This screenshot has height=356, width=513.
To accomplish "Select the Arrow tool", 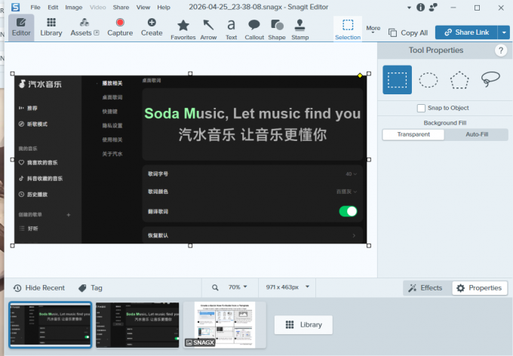I will pos(208,29).
